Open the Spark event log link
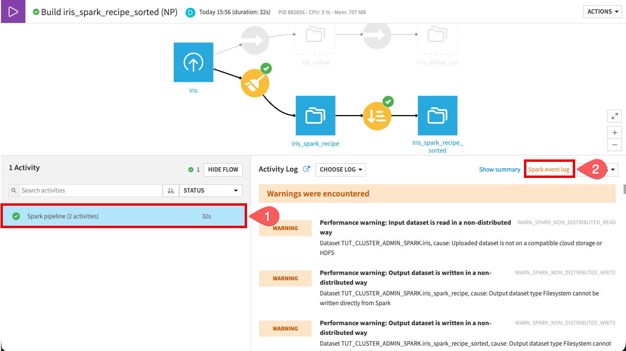Image resolution: width=626 pixels, height=351 pixels. pyautogui.click(x=549, y=170)
